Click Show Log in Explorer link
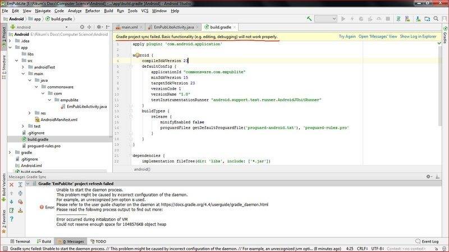 click(x=418, y=36)
